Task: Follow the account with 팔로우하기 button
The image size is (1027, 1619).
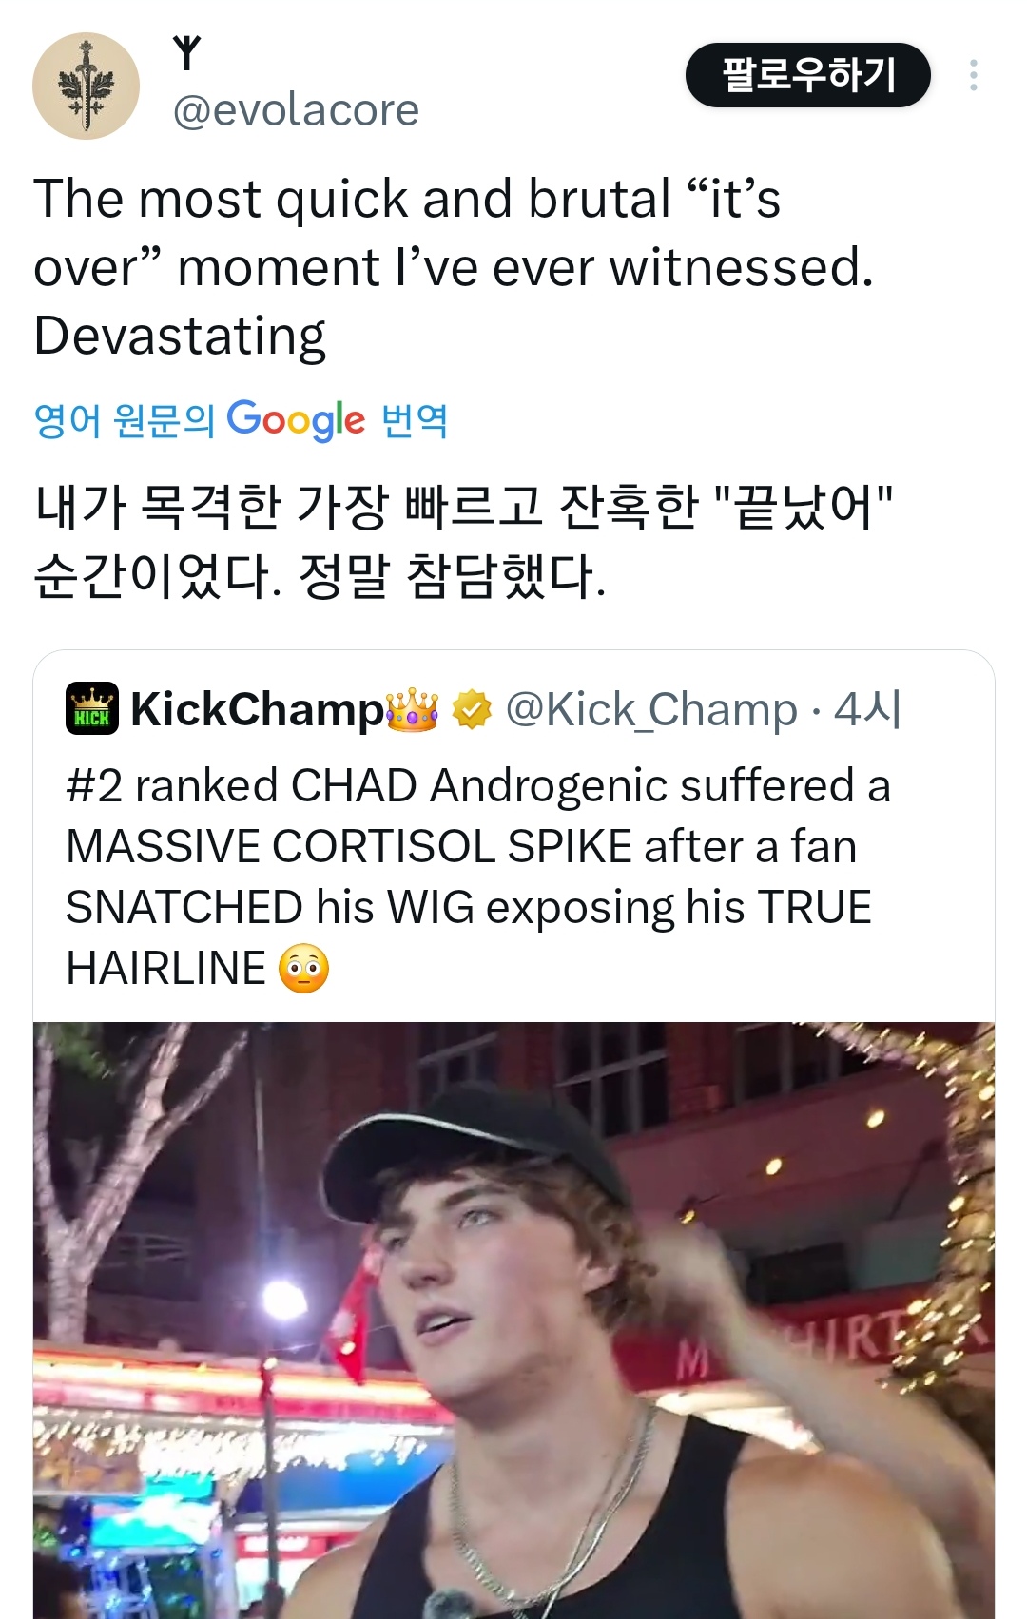Action: [x=808, y=75]
